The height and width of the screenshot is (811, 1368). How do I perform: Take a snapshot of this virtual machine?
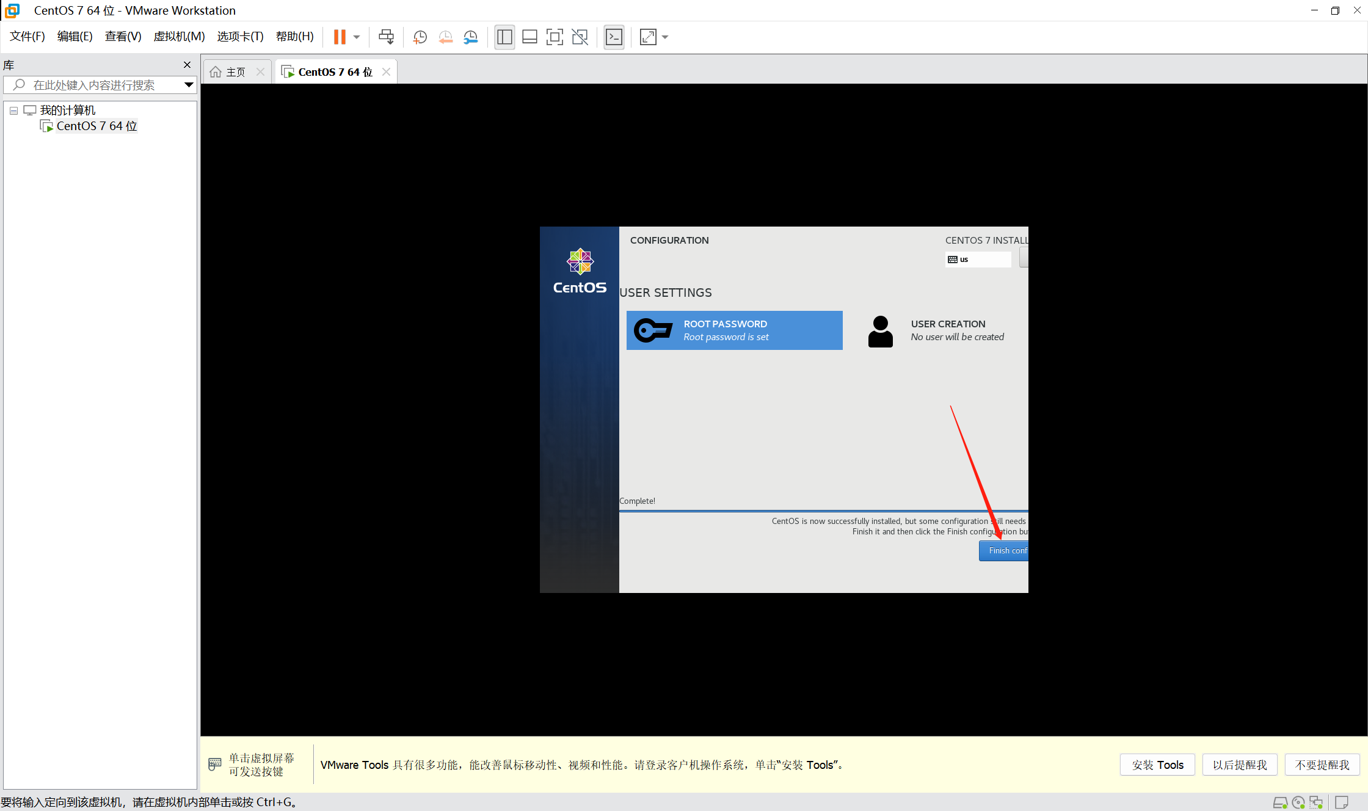[x=420, y=37]
